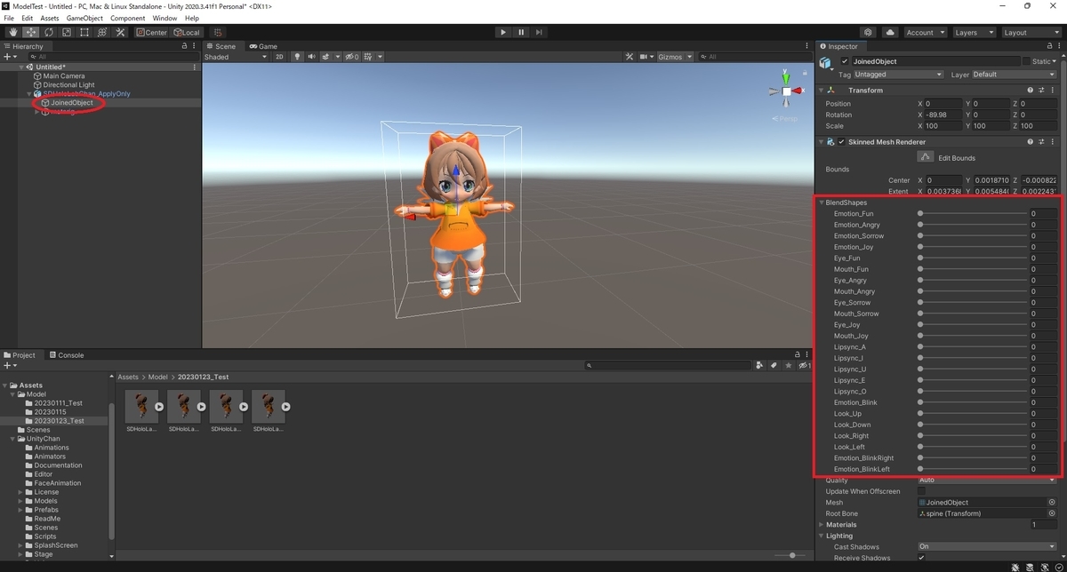Open the Window menu
Image resolution: width=1067 pixels, height=572 pixels.
coord(164,18)
